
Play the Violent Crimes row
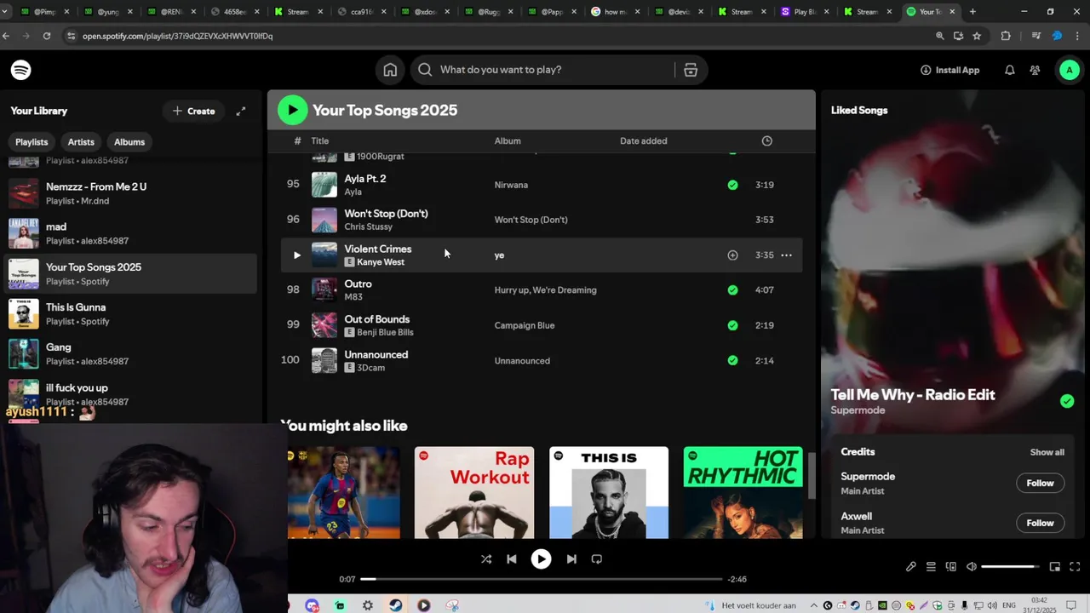(296, 255)
